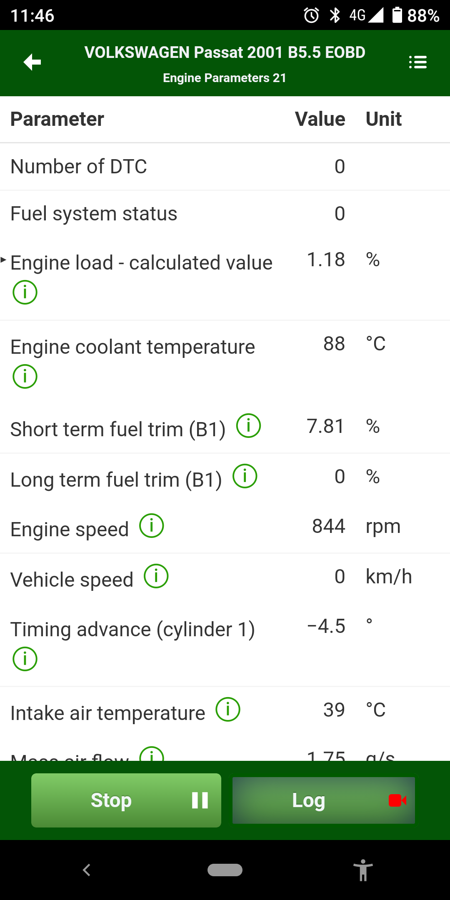Tap info icon next to Engine speed
450x900 pixels.
[151, 526]
